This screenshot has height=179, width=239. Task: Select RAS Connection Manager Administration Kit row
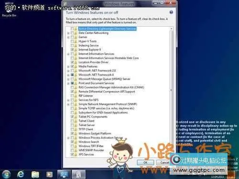coord(111,87)
